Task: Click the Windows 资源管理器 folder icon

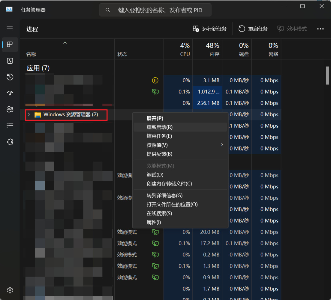Action: 38,115
